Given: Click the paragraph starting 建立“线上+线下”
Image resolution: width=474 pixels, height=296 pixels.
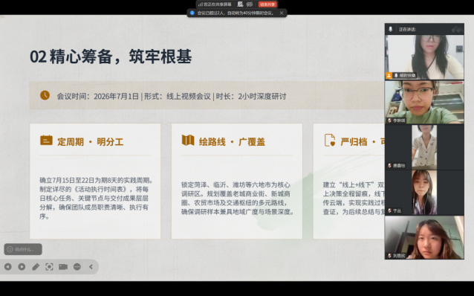Looking at the screenshot, I should pos(354,199).
